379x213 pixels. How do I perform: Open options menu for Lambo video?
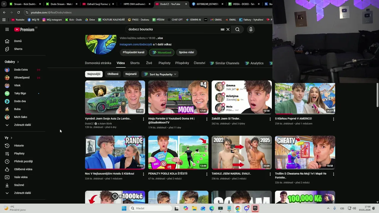[144, 119]
